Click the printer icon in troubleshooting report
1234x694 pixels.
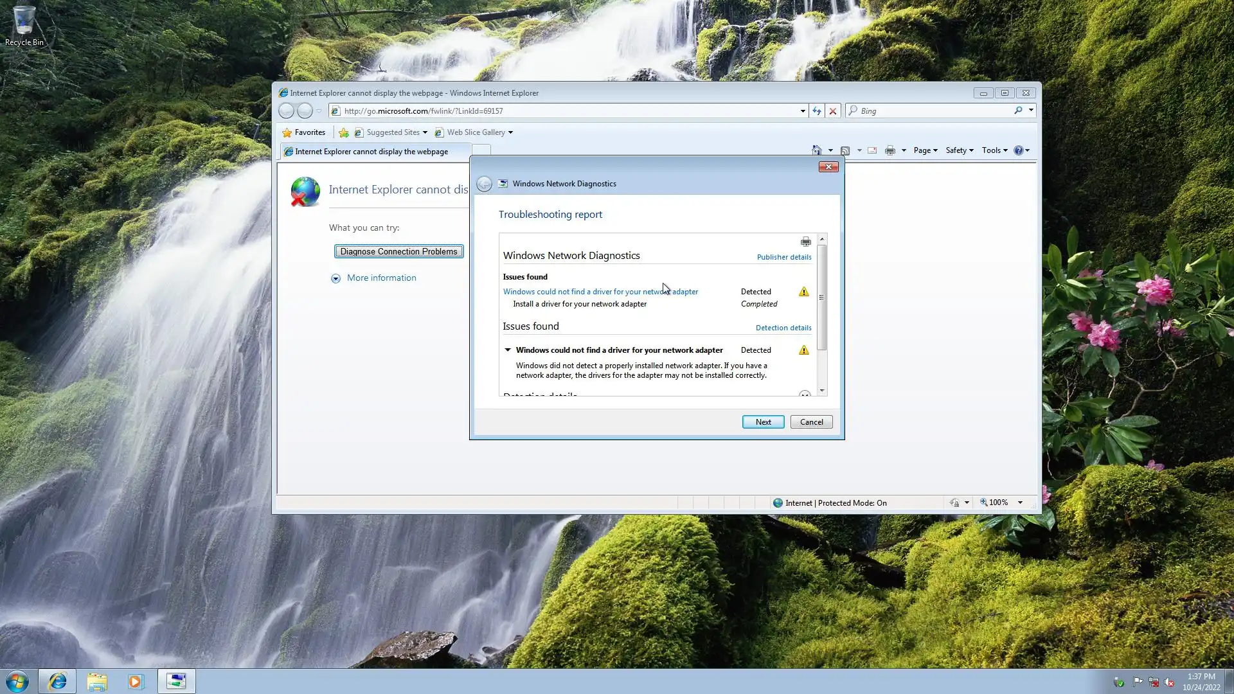coord(805,242)
